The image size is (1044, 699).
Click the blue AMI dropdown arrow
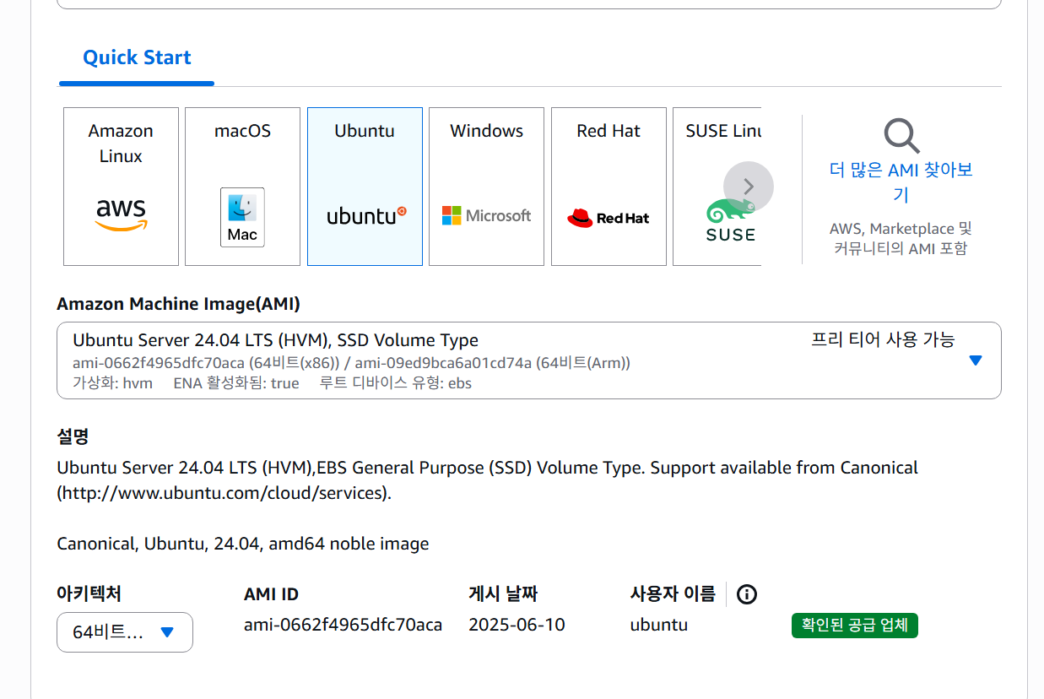point(976,360)
